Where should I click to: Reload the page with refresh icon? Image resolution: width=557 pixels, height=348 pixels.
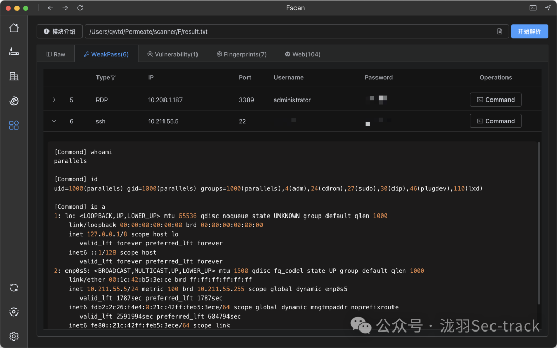[x=80, y=8]
